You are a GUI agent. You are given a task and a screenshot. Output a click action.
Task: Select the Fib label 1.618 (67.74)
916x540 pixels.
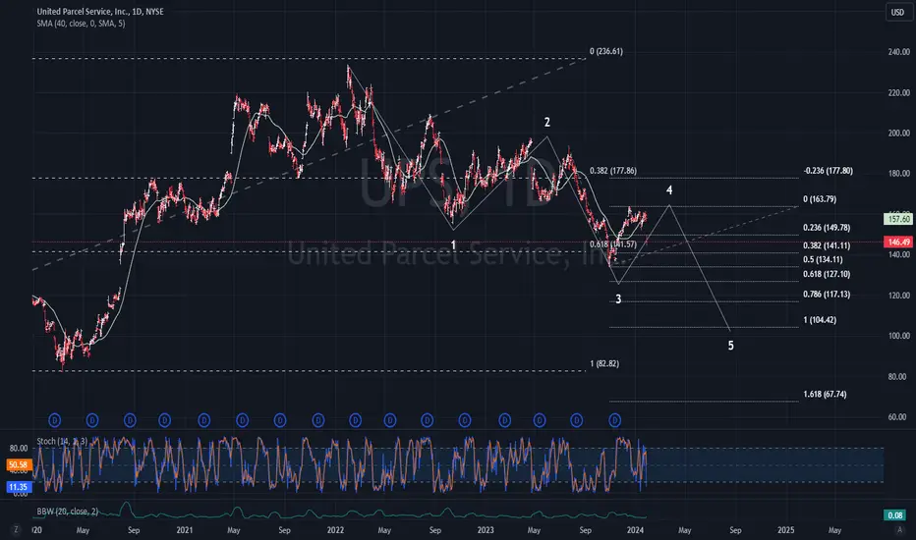click(825, 394)
